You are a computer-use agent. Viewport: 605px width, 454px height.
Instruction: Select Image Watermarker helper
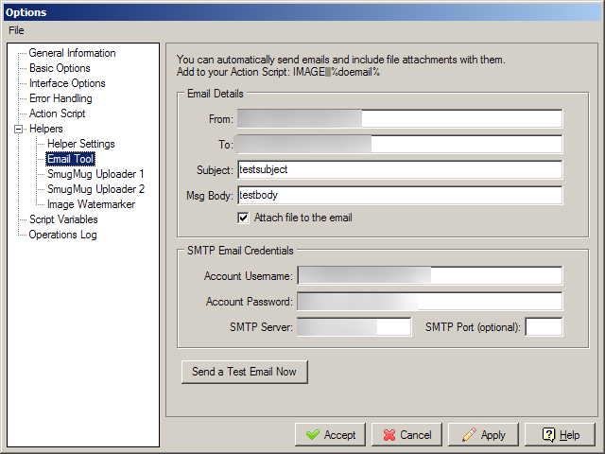coord(91,204)
